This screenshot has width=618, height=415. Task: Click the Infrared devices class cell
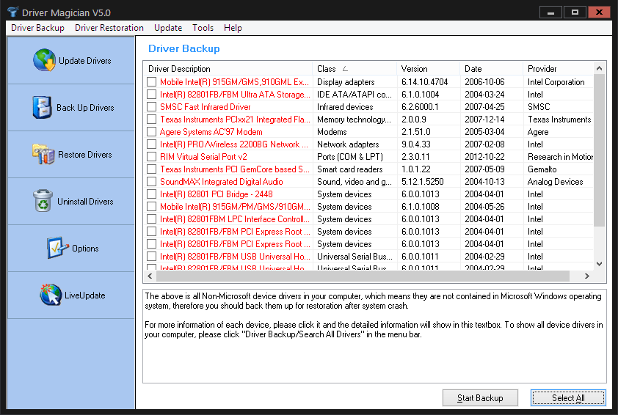point(345,107)
